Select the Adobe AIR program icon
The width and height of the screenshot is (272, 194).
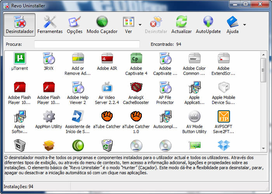[x=107, y=59]
